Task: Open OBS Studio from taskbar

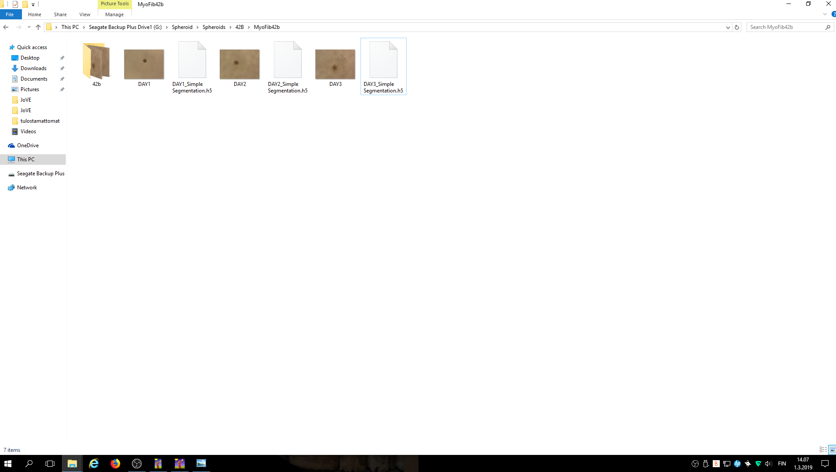Action: pyautogui.click(x=137, y=464)
